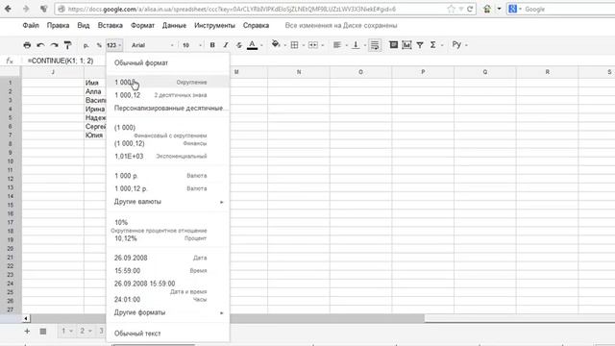Toggle strikethrough formatting
This screenshot has height=346, width=615.
coord(239,45)
